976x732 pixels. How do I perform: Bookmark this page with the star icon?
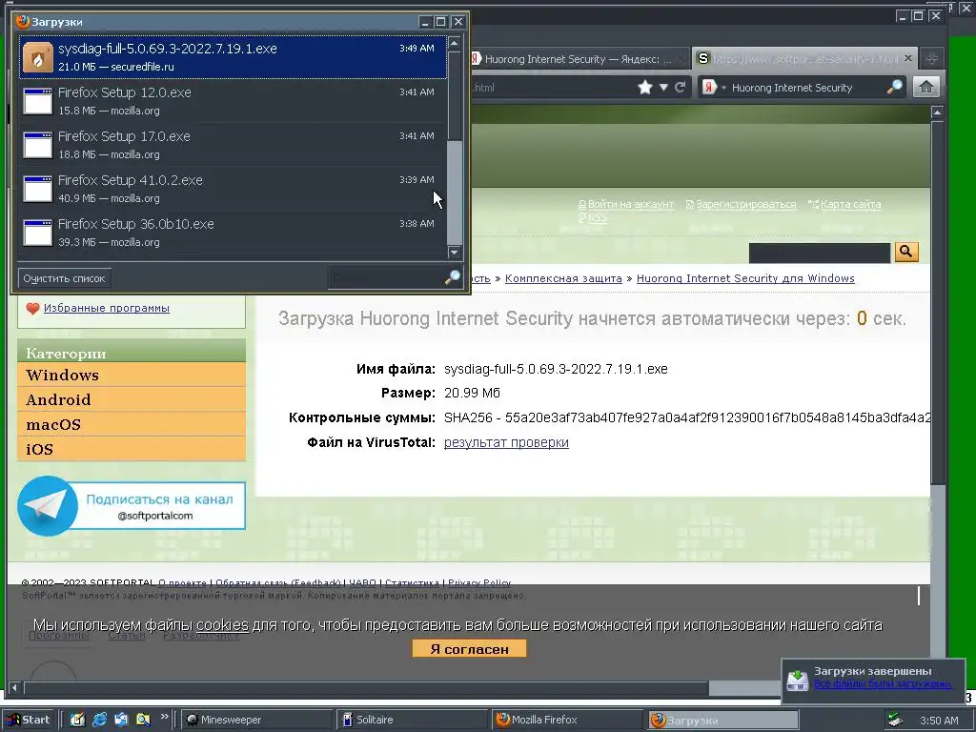(645, 87)
